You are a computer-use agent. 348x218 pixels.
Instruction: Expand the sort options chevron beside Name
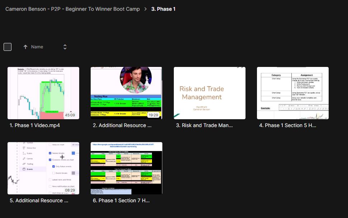(x=65, y=47)
